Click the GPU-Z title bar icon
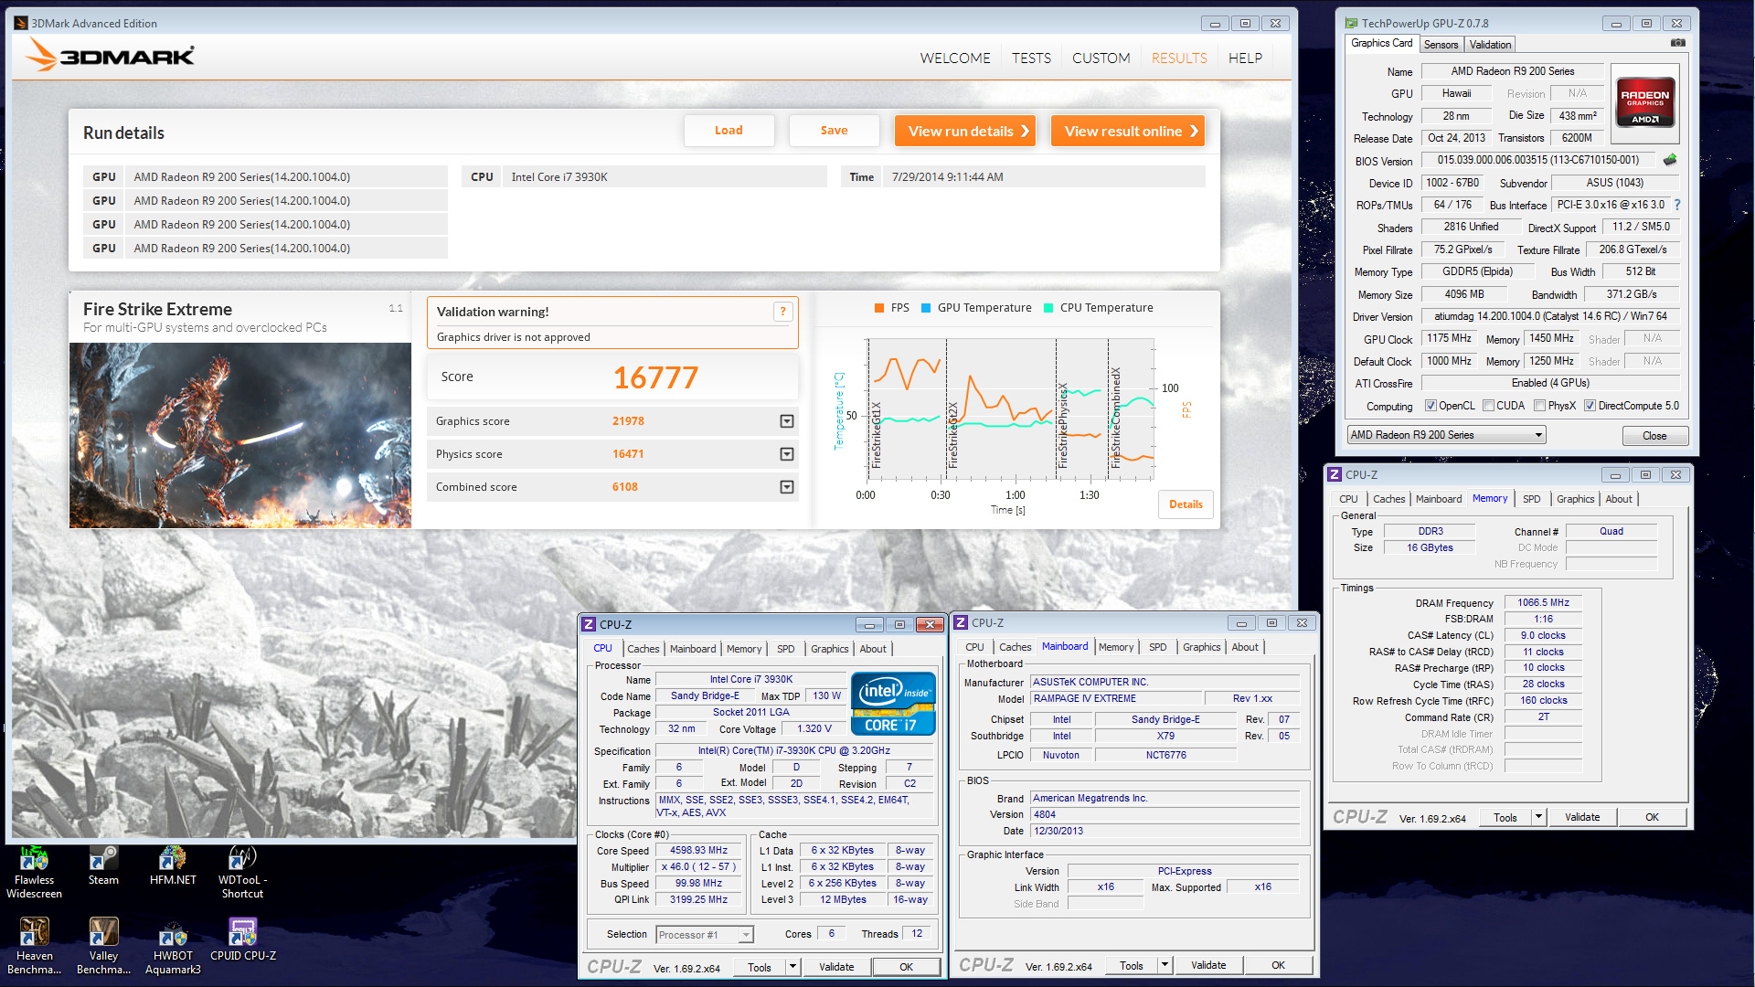Viewport: 1755px width, 987px height. coord(1351,23)
